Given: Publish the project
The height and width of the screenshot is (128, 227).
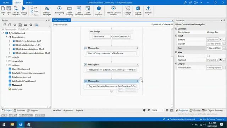Looking at the screenshot, I should [148, 10].
